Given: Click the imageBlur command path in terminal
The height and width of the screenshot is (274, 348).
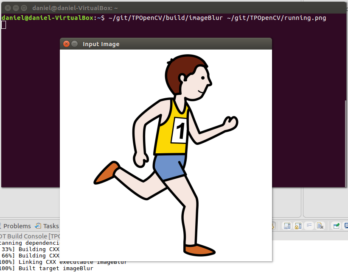Looking at the screenshot, I should (x=166, y=18).
